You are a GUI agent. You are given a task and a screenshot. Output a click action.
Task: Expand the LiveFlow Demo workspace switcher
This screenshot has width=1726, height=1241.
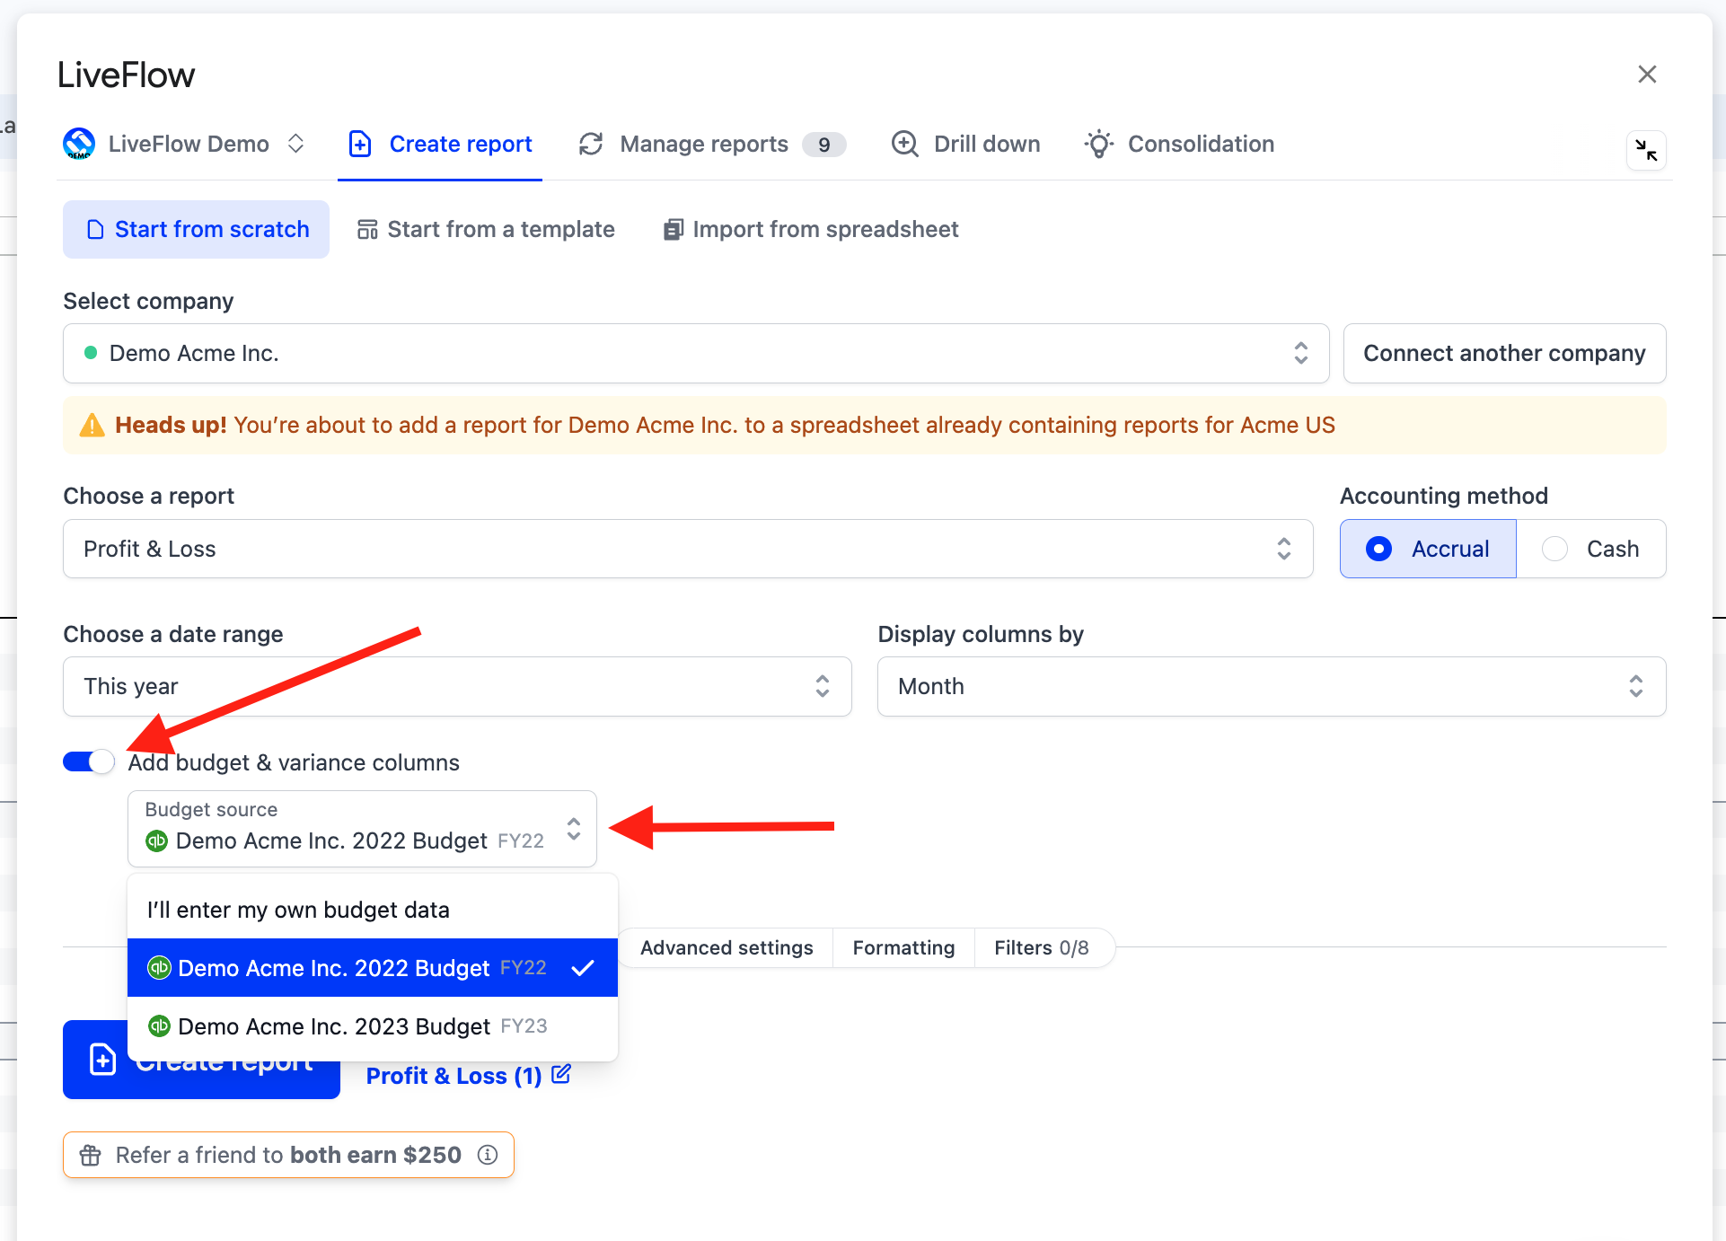coord(295,144)
